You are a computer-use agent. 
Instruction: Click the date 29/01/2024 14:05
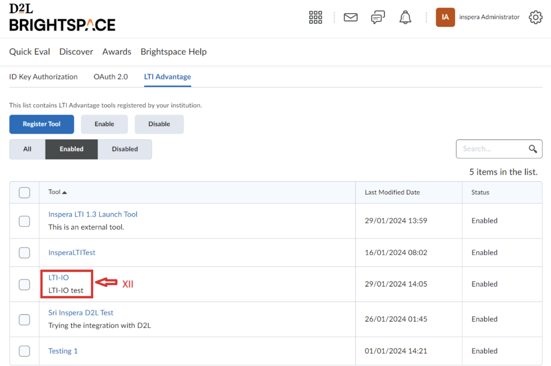(396, 284)
